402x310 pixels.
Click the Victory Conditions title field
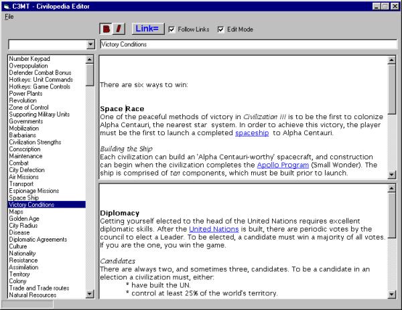[x=248, y=45]
